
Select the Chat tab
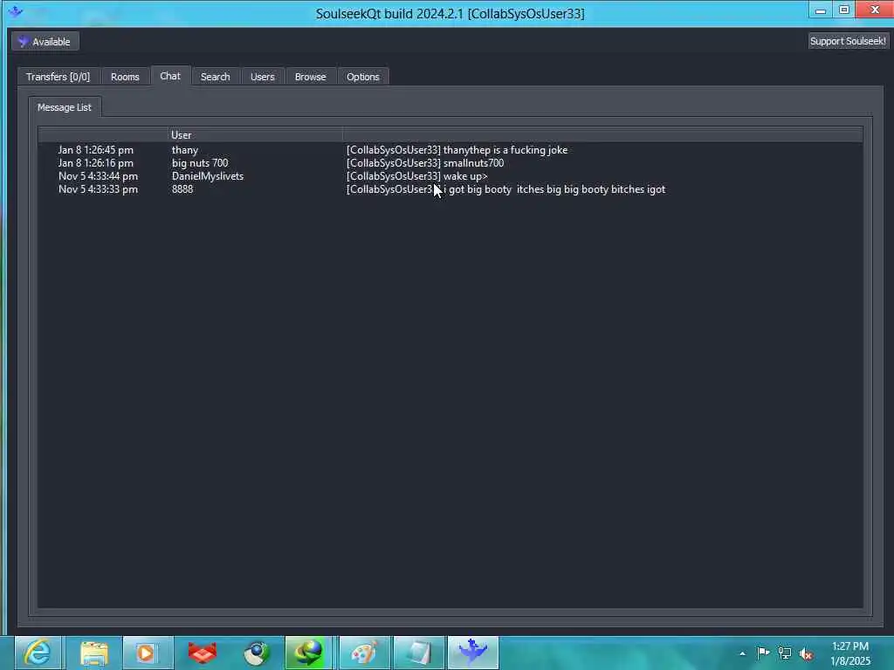[170, 76]
